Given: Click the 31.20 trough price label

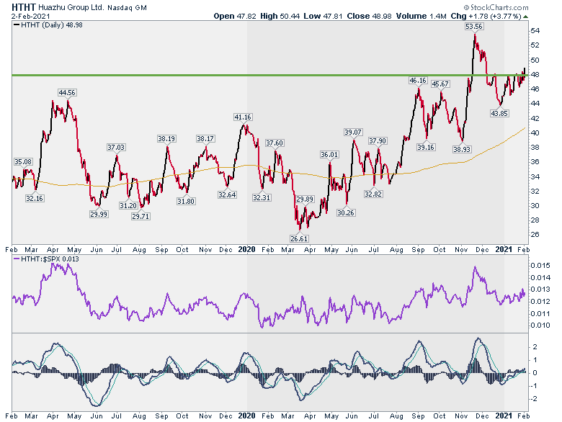Looking at the screenshot, I should click(128, 206).
